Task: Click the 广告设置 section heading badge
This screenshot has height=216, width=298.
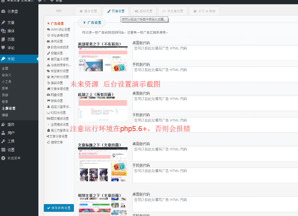Action: pyautogui.click(x=92, y=22)
